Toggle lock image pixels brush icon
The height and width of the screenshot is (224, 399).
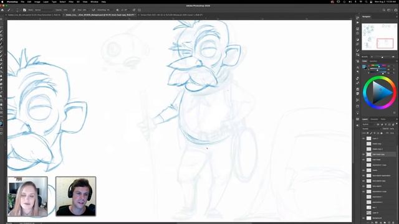coord(371,133)
